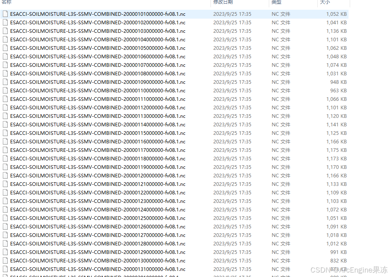Click the document icon for 20000116000000 row
Viewport: 389px width, 277px height.
pos(5,141)
